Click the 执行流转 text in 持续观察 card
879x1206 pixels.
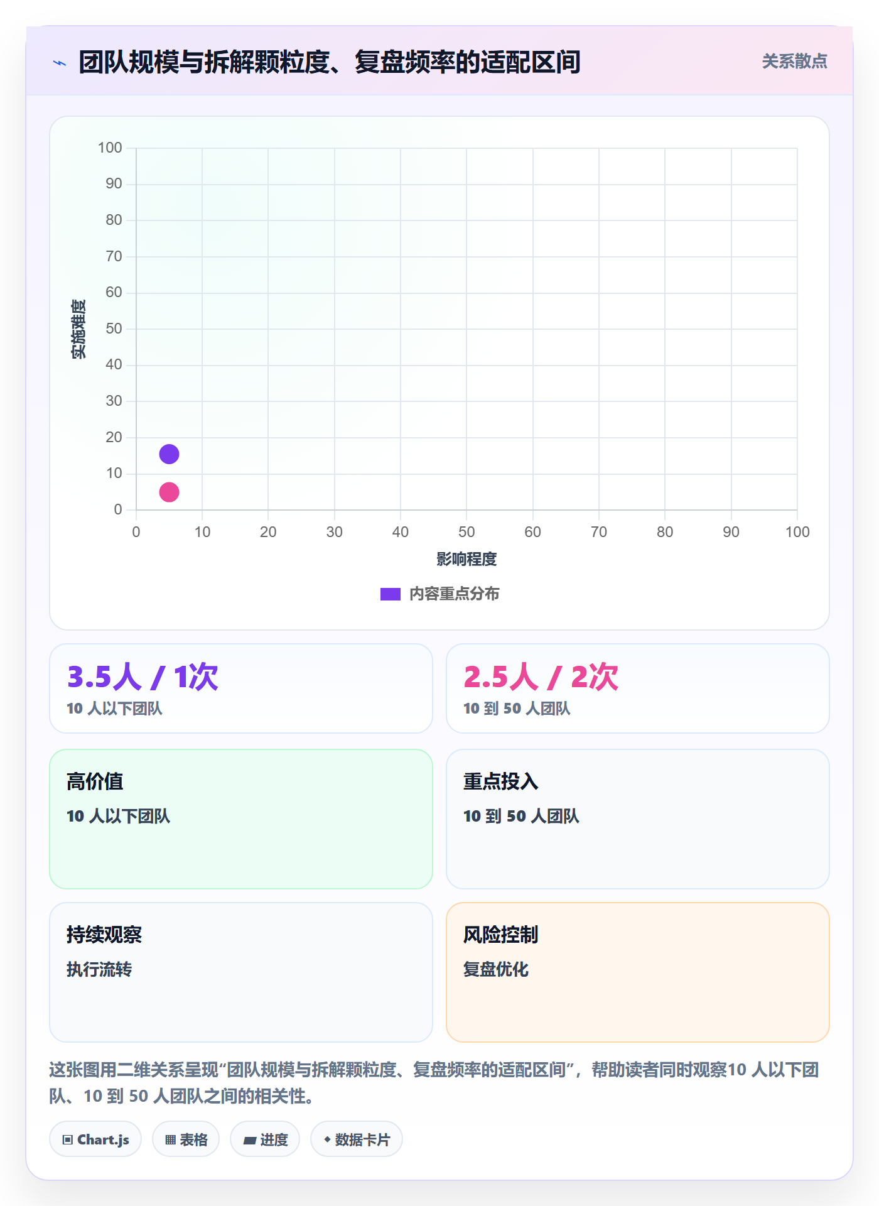tap(99, 969)
